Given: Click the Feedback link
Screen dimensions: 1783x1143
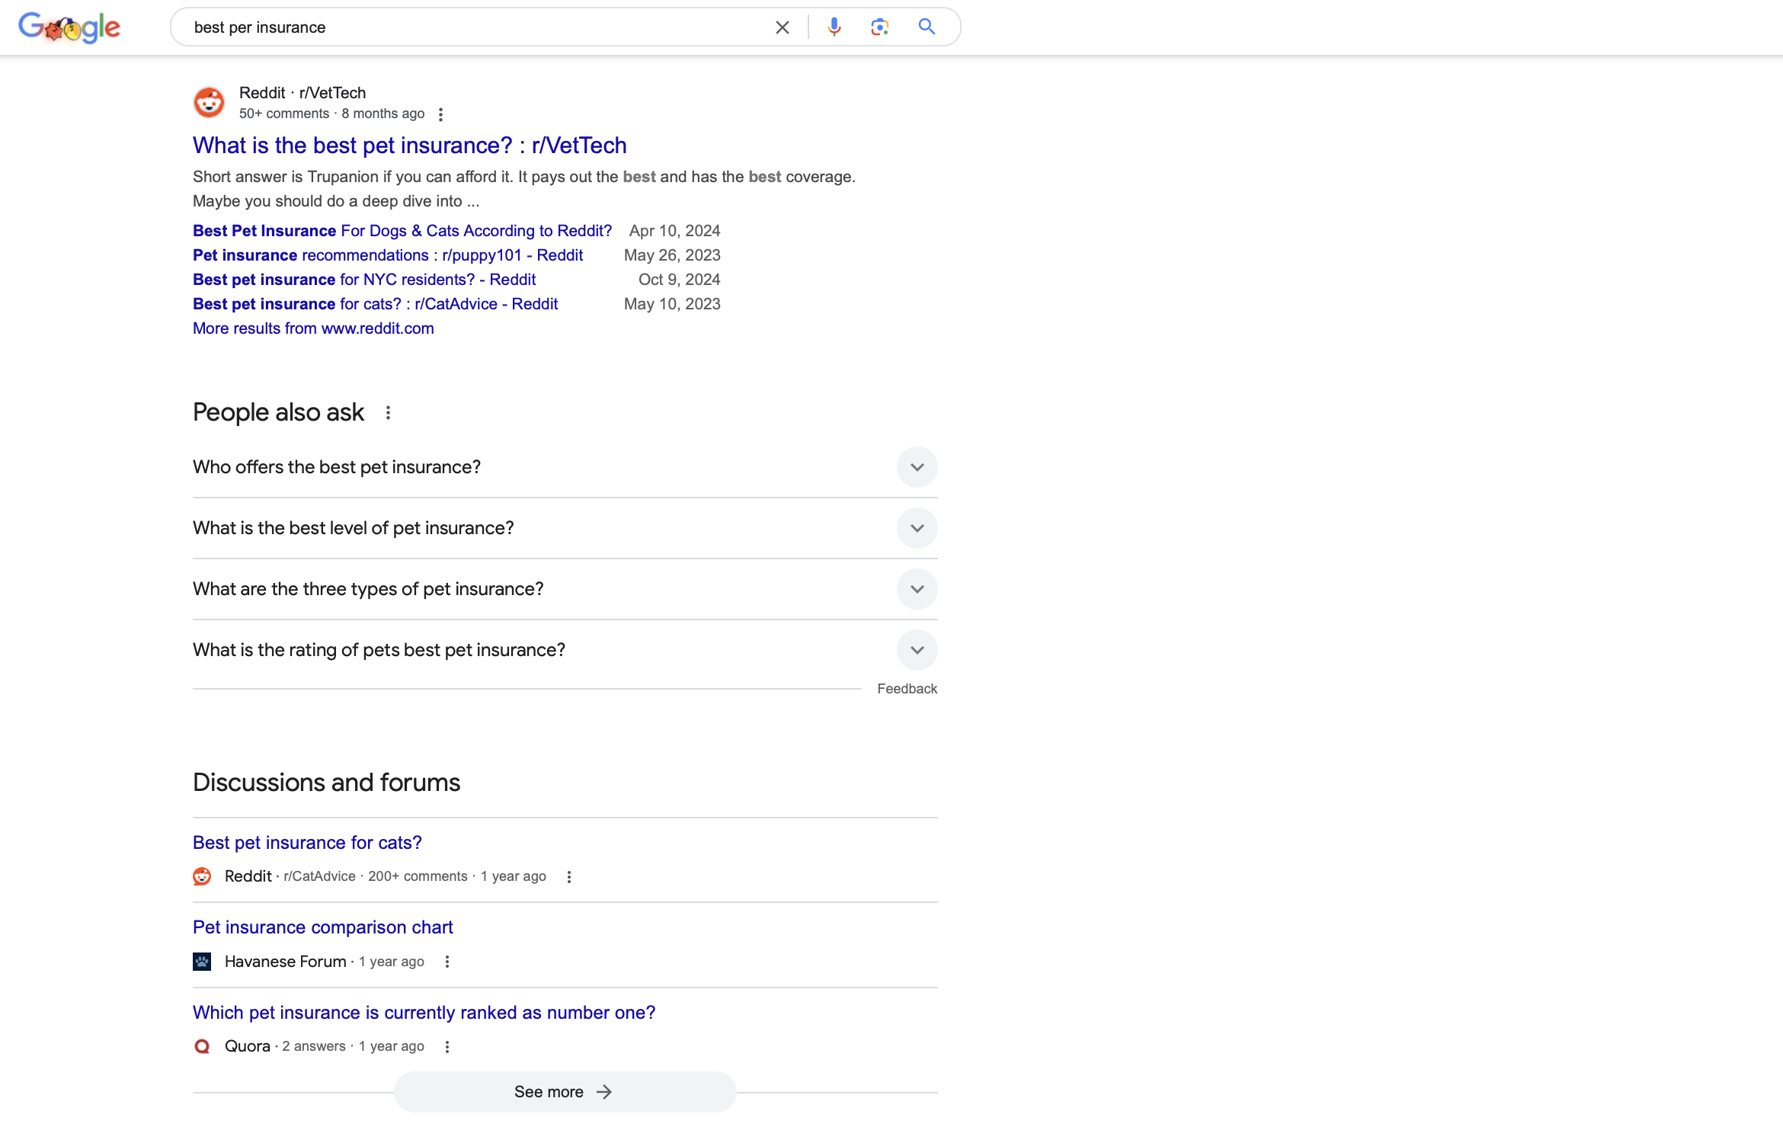Looking at the screenshot, I should (907, 688).
